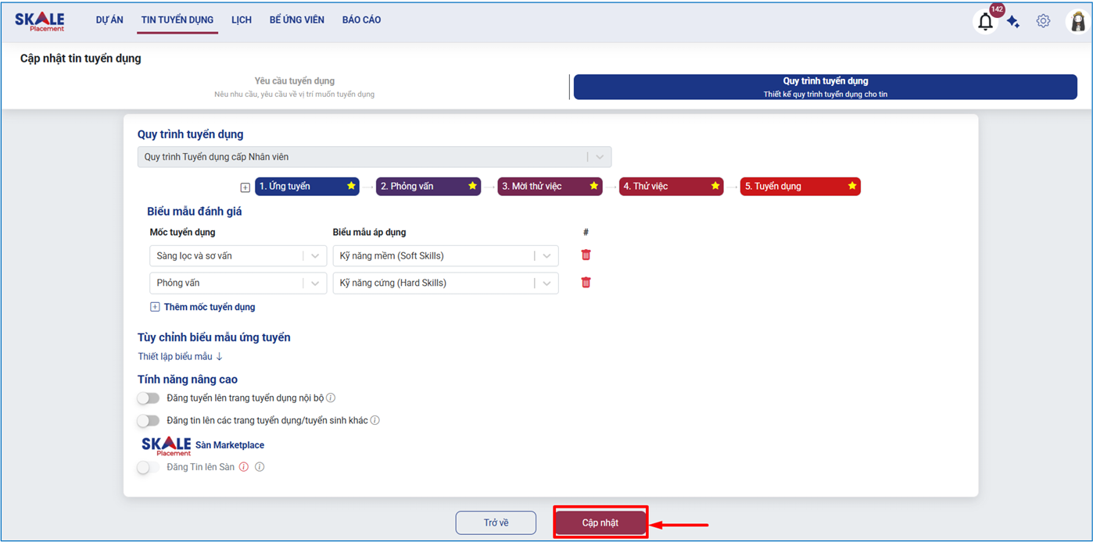The width and height of the screenshot is (1093, 542).
Task: Open the user avatar profile
Action: tap(1077, 22)
